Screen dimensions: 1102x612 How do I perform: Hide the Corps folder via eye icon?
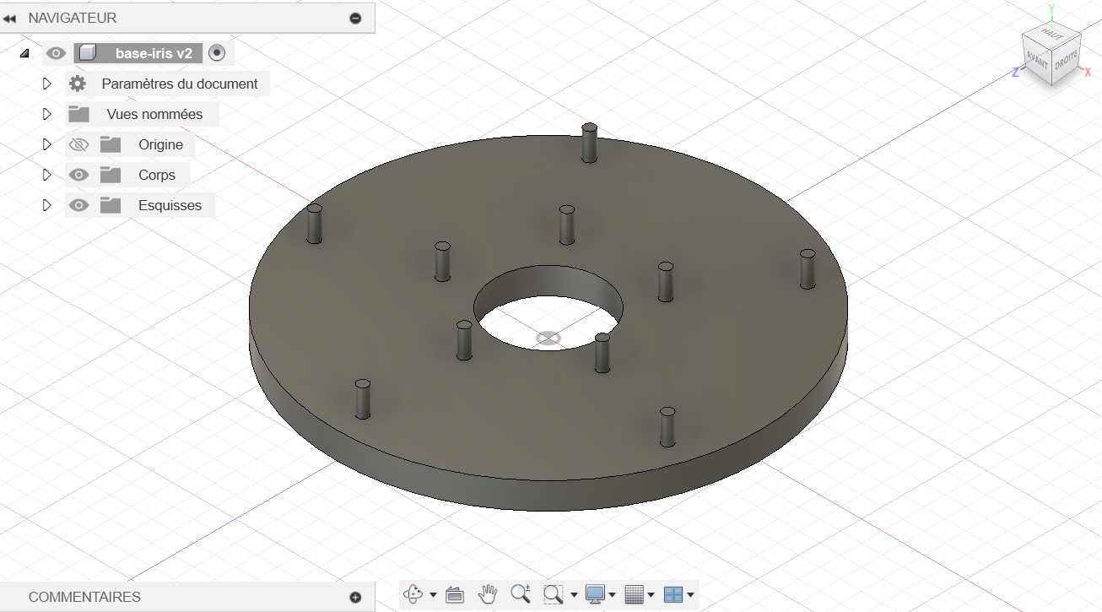(x=78, y=175)
